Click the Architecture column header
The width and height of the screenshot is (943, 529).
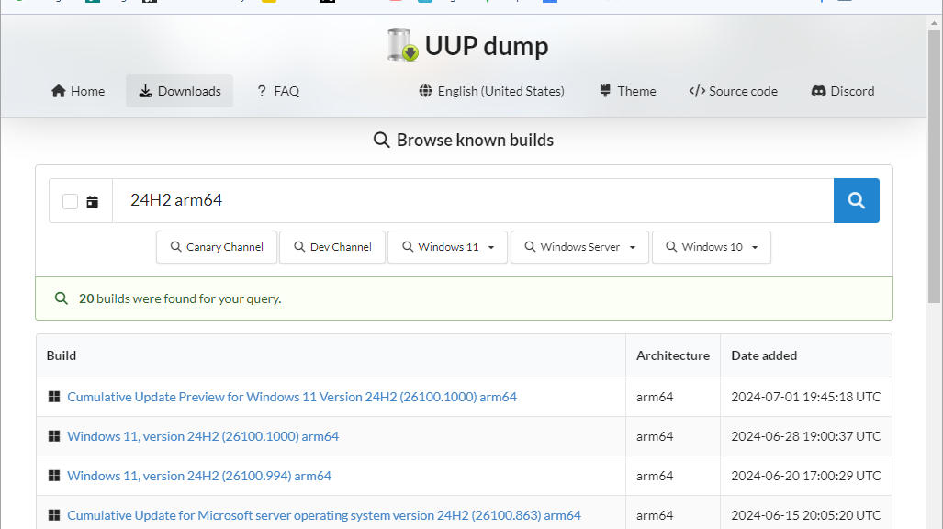(x=673, y=355)
